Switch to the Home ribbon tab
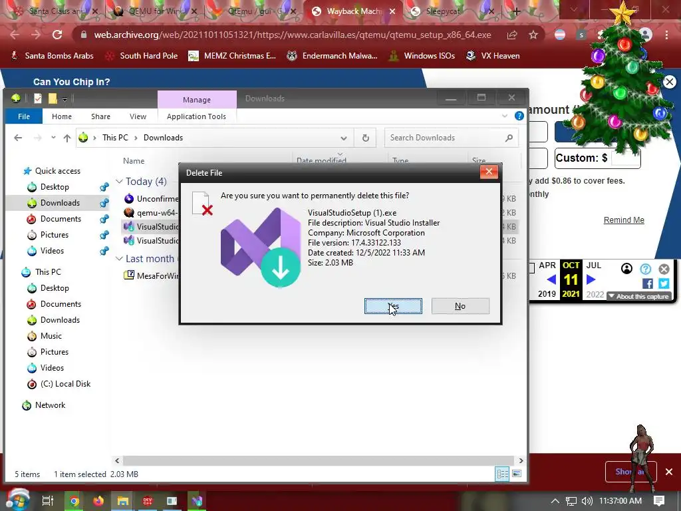 coord(62,116)
